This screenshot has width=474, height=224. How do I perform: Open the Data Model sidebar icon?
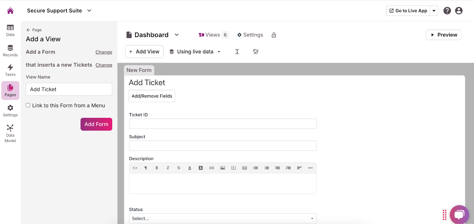tap(10, 133)
